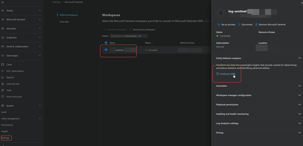Viewport: 303px width, 146px height.
Task: Expand the Pricing section
Action: pyautogui.click(x=299, y=133)
